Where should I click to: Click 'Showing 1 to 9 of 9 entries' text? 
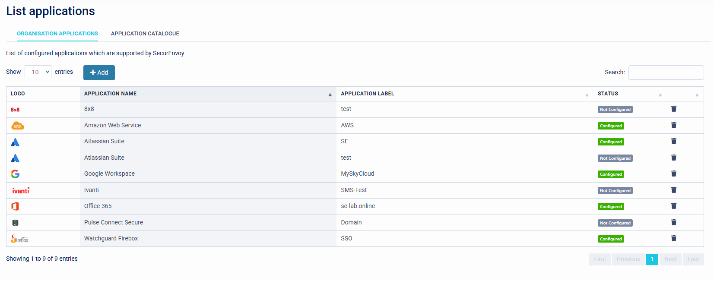click(42, 259)
